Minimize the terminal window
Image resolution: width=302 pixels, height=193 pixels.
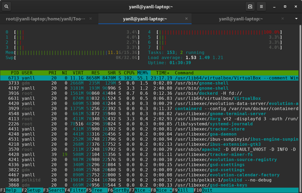click(274, 7)
